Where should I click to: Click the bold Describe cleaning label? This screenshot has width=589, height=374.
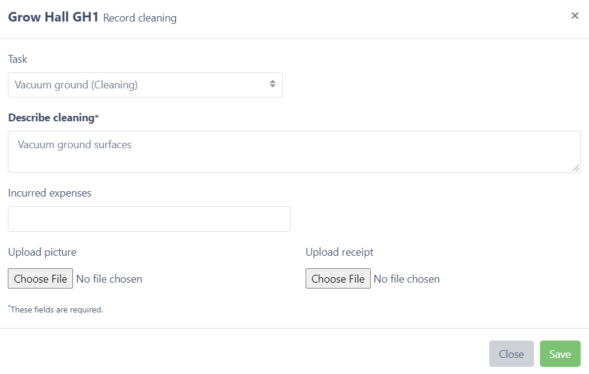(51, 118)
